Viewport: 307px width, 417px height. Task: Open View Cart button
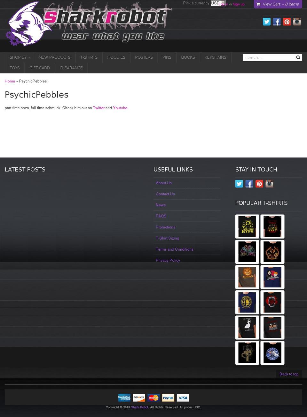coord(278,4)
